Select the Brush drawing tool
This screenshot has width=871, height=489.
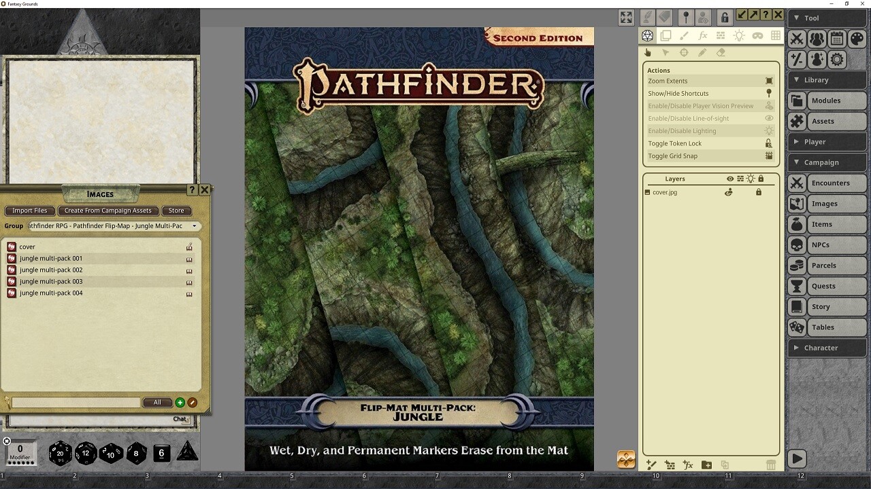click(x=684, y=35)
